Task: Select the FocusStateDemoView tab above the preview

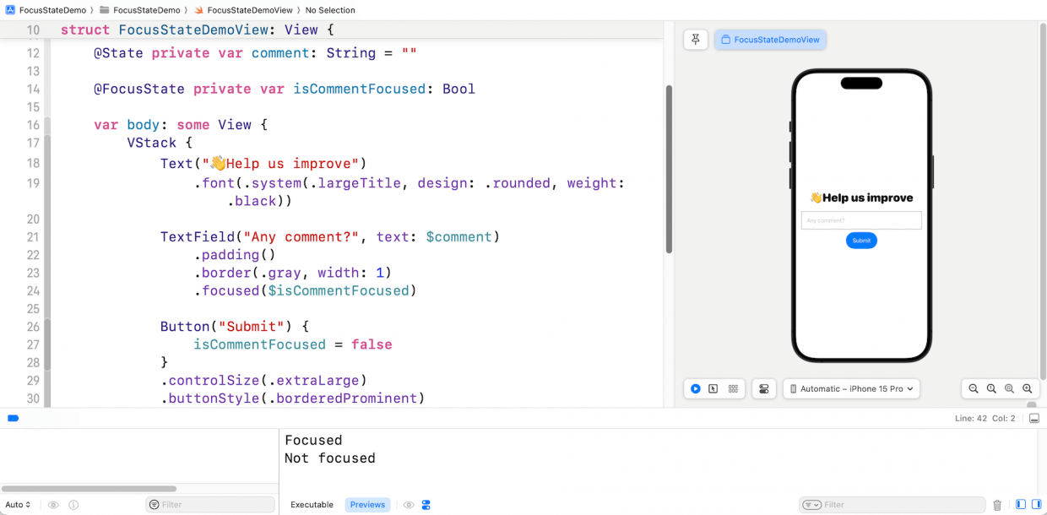Action: pos(770,39)
